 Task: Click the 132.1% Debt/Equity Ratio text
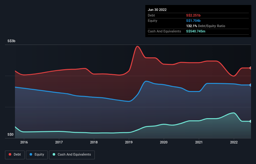click(x=205, y=26)
